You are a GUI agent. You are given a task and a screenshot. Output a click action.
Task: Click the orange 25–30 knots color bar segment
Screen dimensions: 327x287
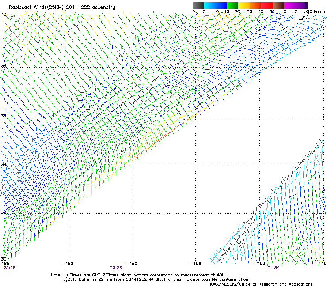point(255,5)
